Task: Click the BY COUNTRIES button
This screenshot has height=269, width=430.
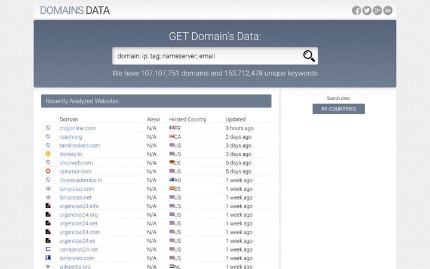Action: pos(339,109)
